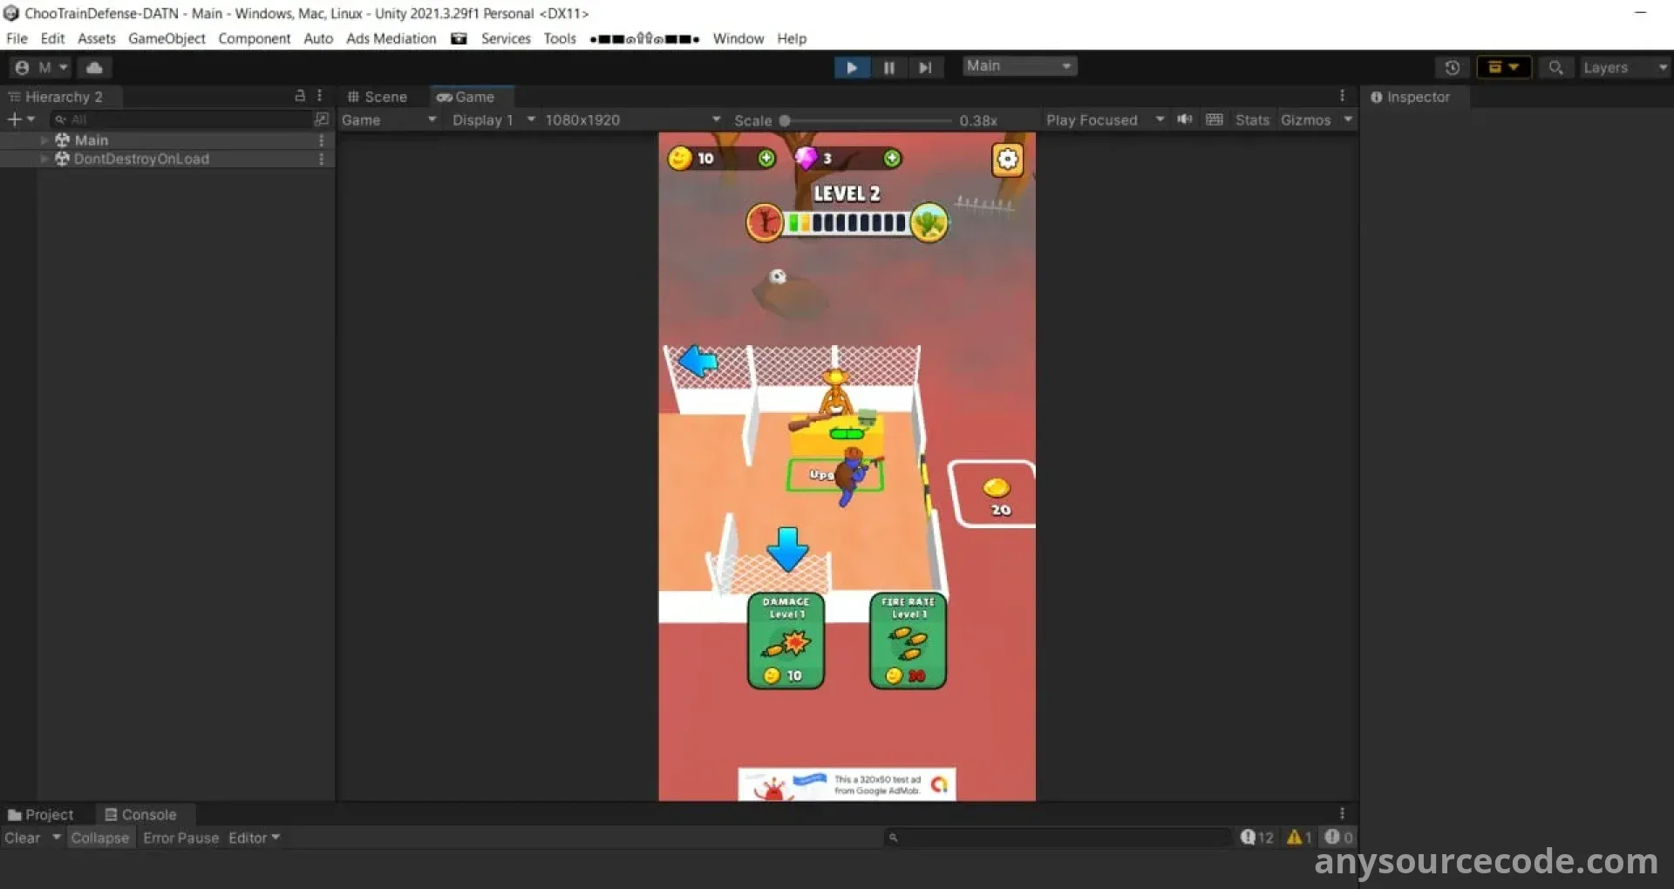Screen dimensions: 1674x889
Task: Mute audio in the Game view
Action: pyautogui.click(x=1184, y=120)
